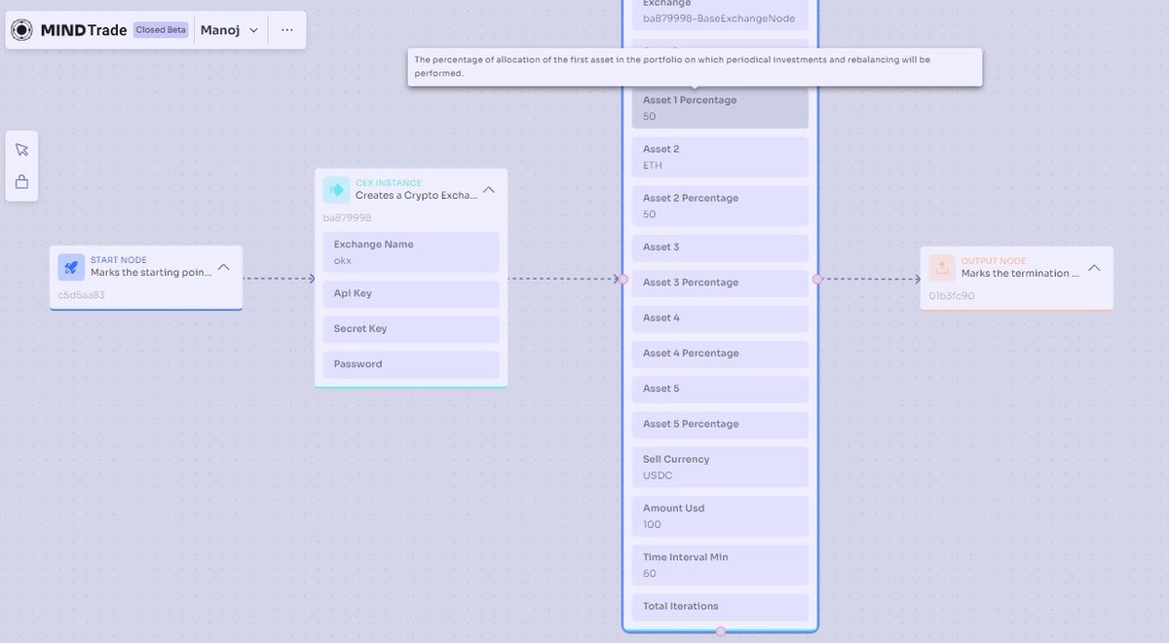1169x643 pixels.
Task: Click the Asset 2 Percentage field
Action: click(x=720, y=206)
